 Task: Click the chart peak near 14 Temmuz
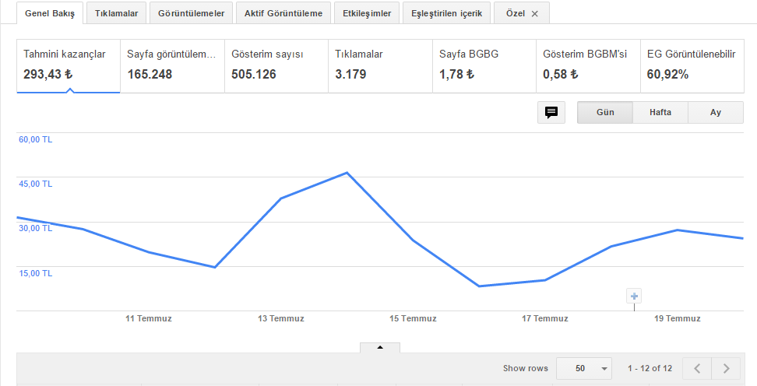(347, 173)
